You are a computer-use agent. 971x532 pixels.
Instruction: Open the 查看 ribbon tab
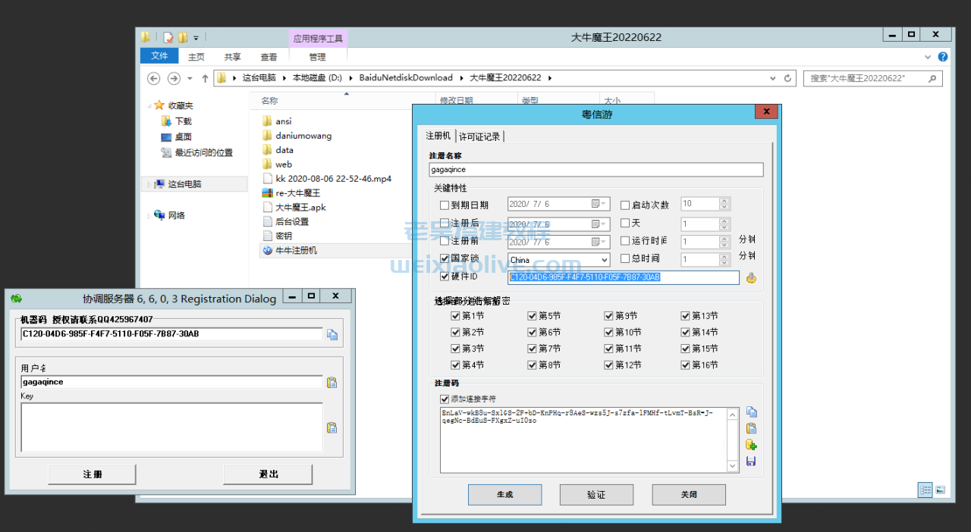269,56
